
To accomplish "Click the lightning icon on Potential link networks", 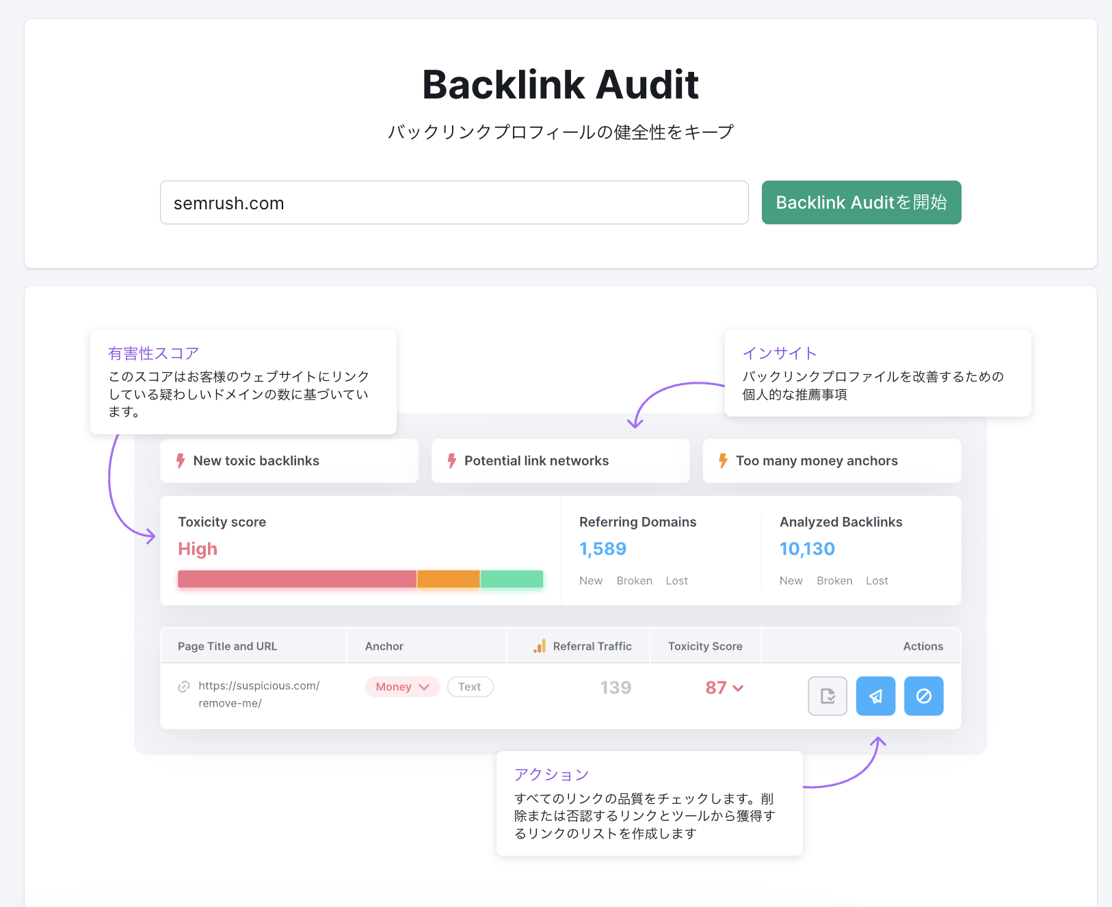I will tap(451, 461).
